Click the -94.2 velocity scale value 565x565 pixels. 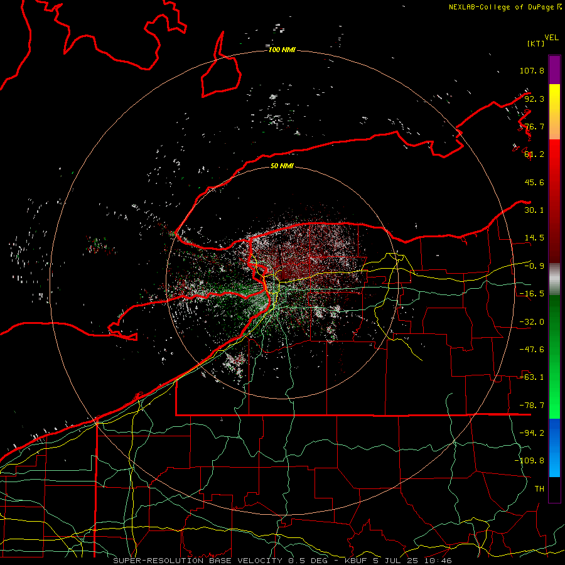(532, 433)
